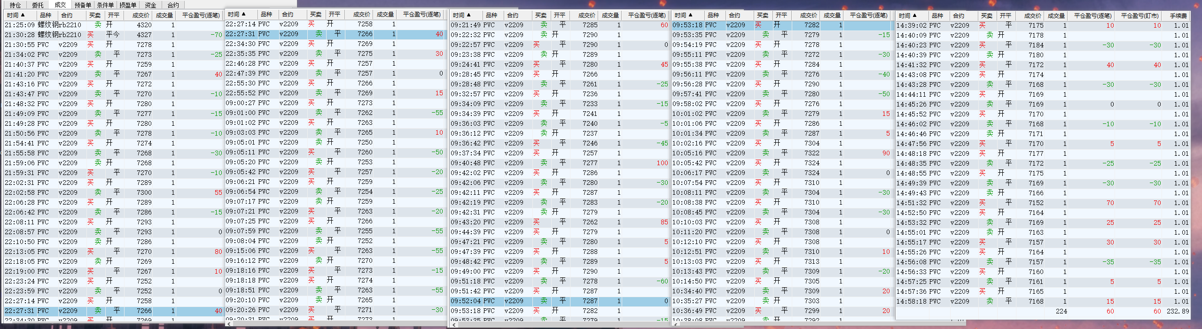This screenshot has width=1202, height=329.
Task: Go to the 预备单 tab
Action: pos(83,5)
